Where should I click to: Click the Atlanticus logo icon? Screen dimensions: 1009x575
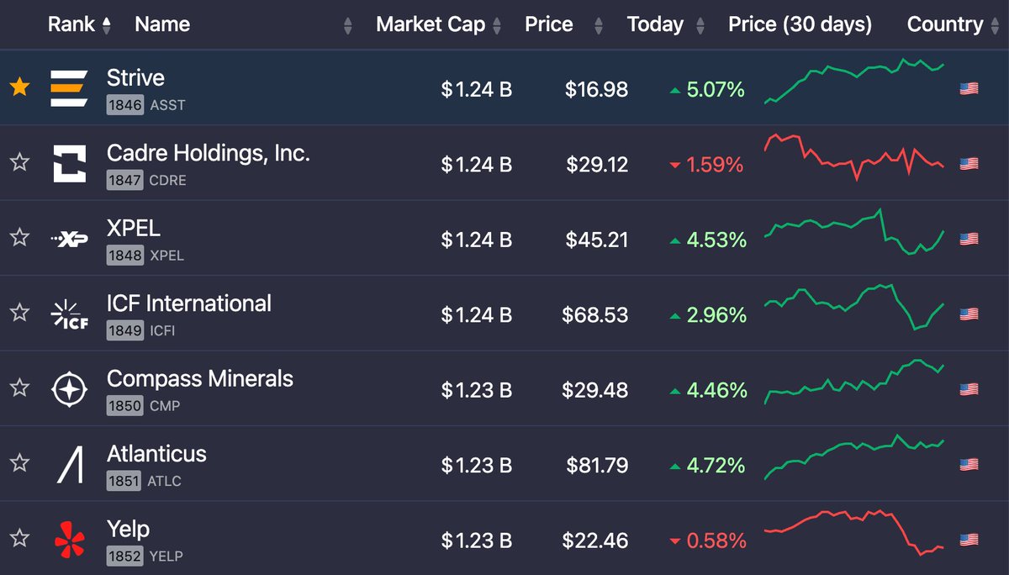click(x=69, y=464)
